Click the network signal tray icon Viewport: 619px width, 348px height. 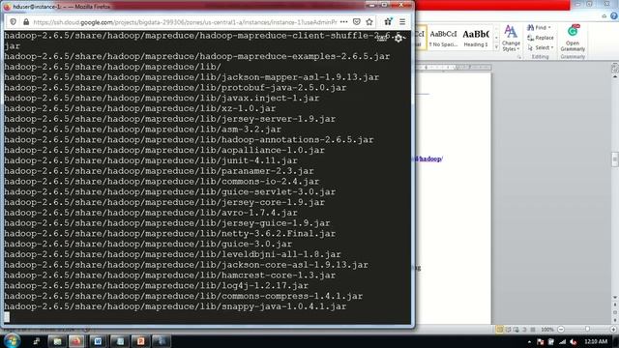pos(562,341)
